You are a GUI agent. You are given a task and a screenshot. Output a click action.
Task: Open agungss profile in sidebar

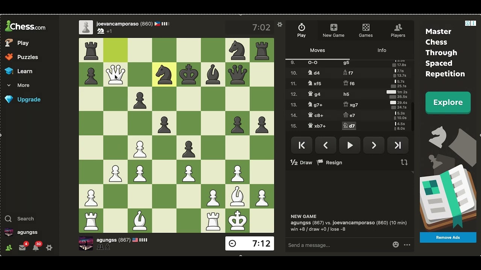[21, 232]
